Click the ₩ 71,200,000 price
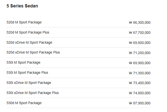 (140, 53)
